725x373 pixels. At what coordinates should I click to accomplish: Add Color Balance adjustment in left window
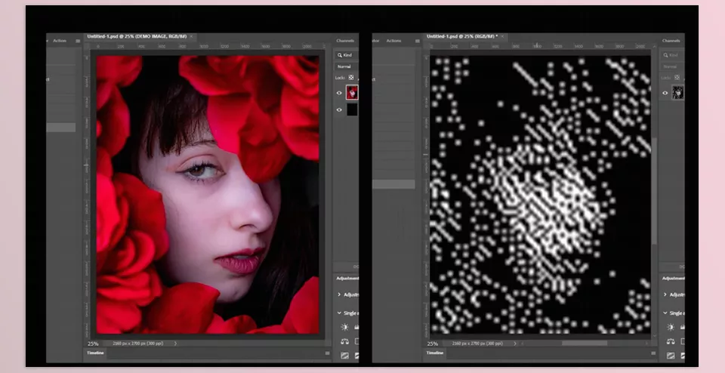point(344,341)
